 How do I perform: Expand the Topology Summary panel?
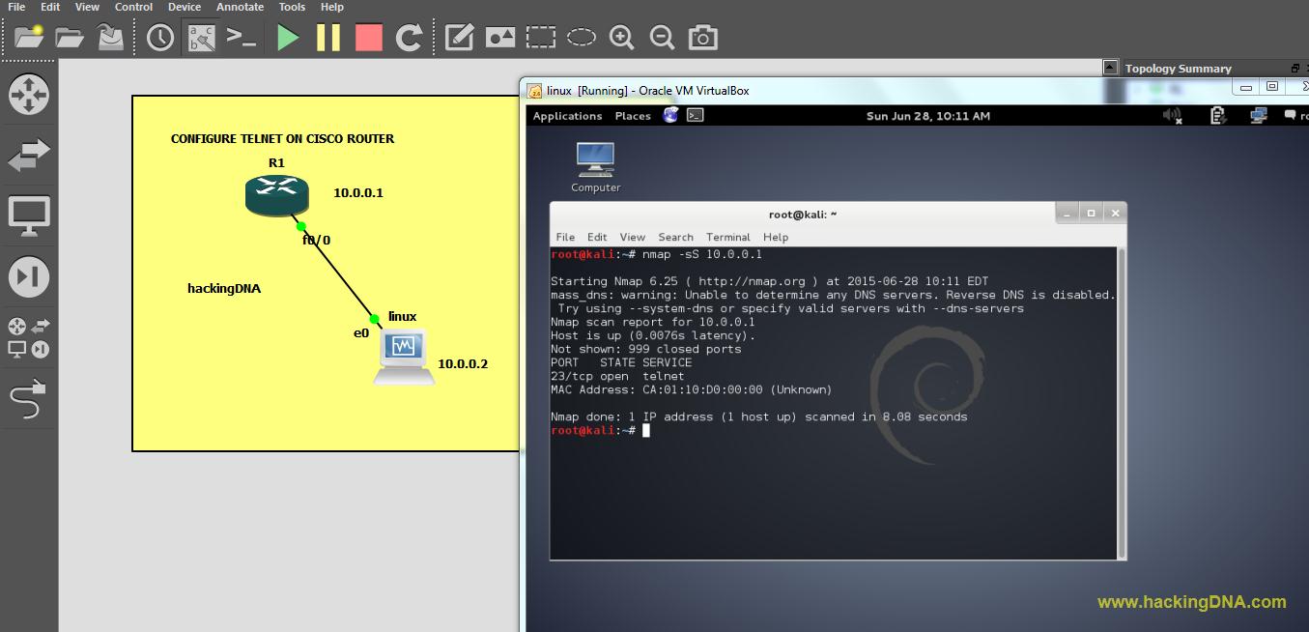pyautogui.click(x=1109, y=68)
